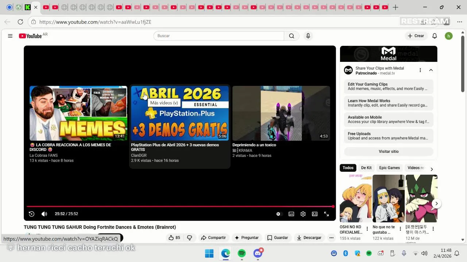
Task: Click the Medal ad banner image
Action: (389, 54)
